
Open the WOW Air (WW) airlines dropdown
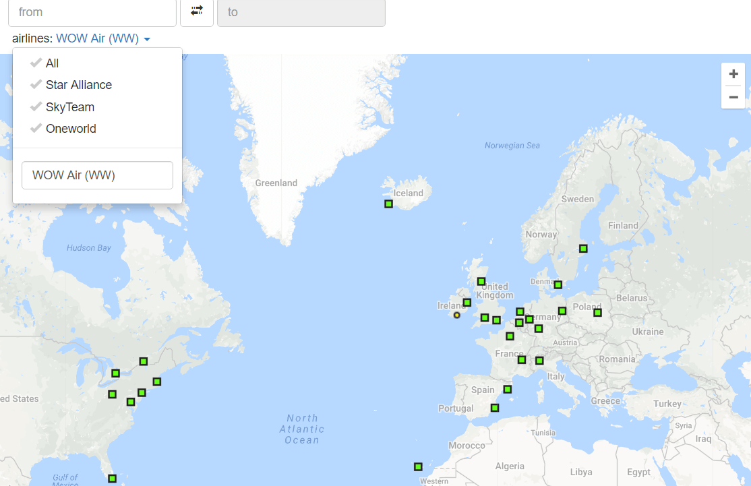(103, 38)
